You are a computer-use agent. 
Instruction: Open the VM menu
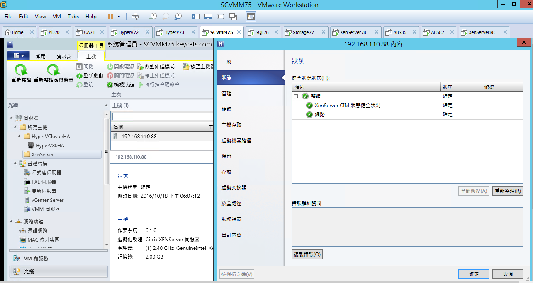(57, 17)
